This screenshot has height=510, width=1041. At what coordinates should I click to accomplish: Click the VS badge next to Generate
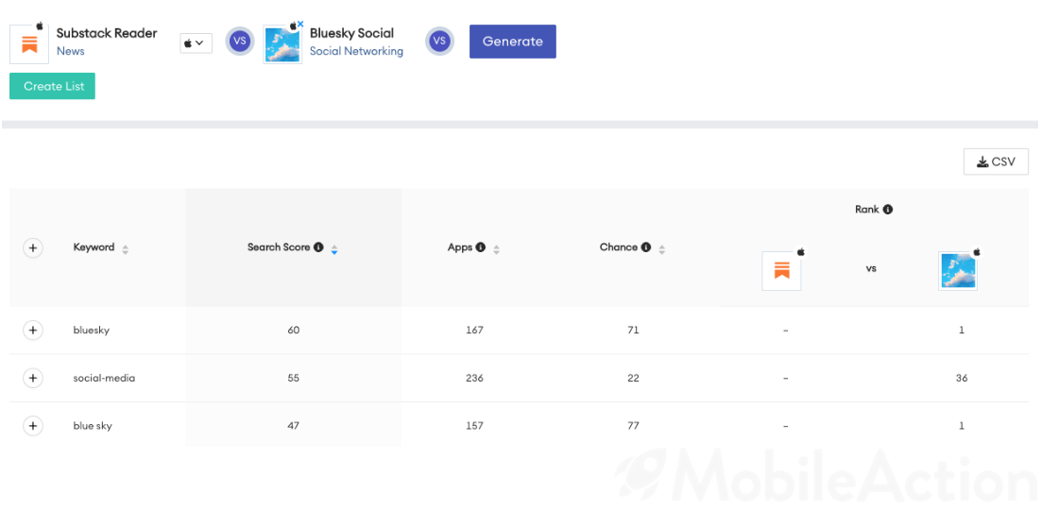(439, 42)
